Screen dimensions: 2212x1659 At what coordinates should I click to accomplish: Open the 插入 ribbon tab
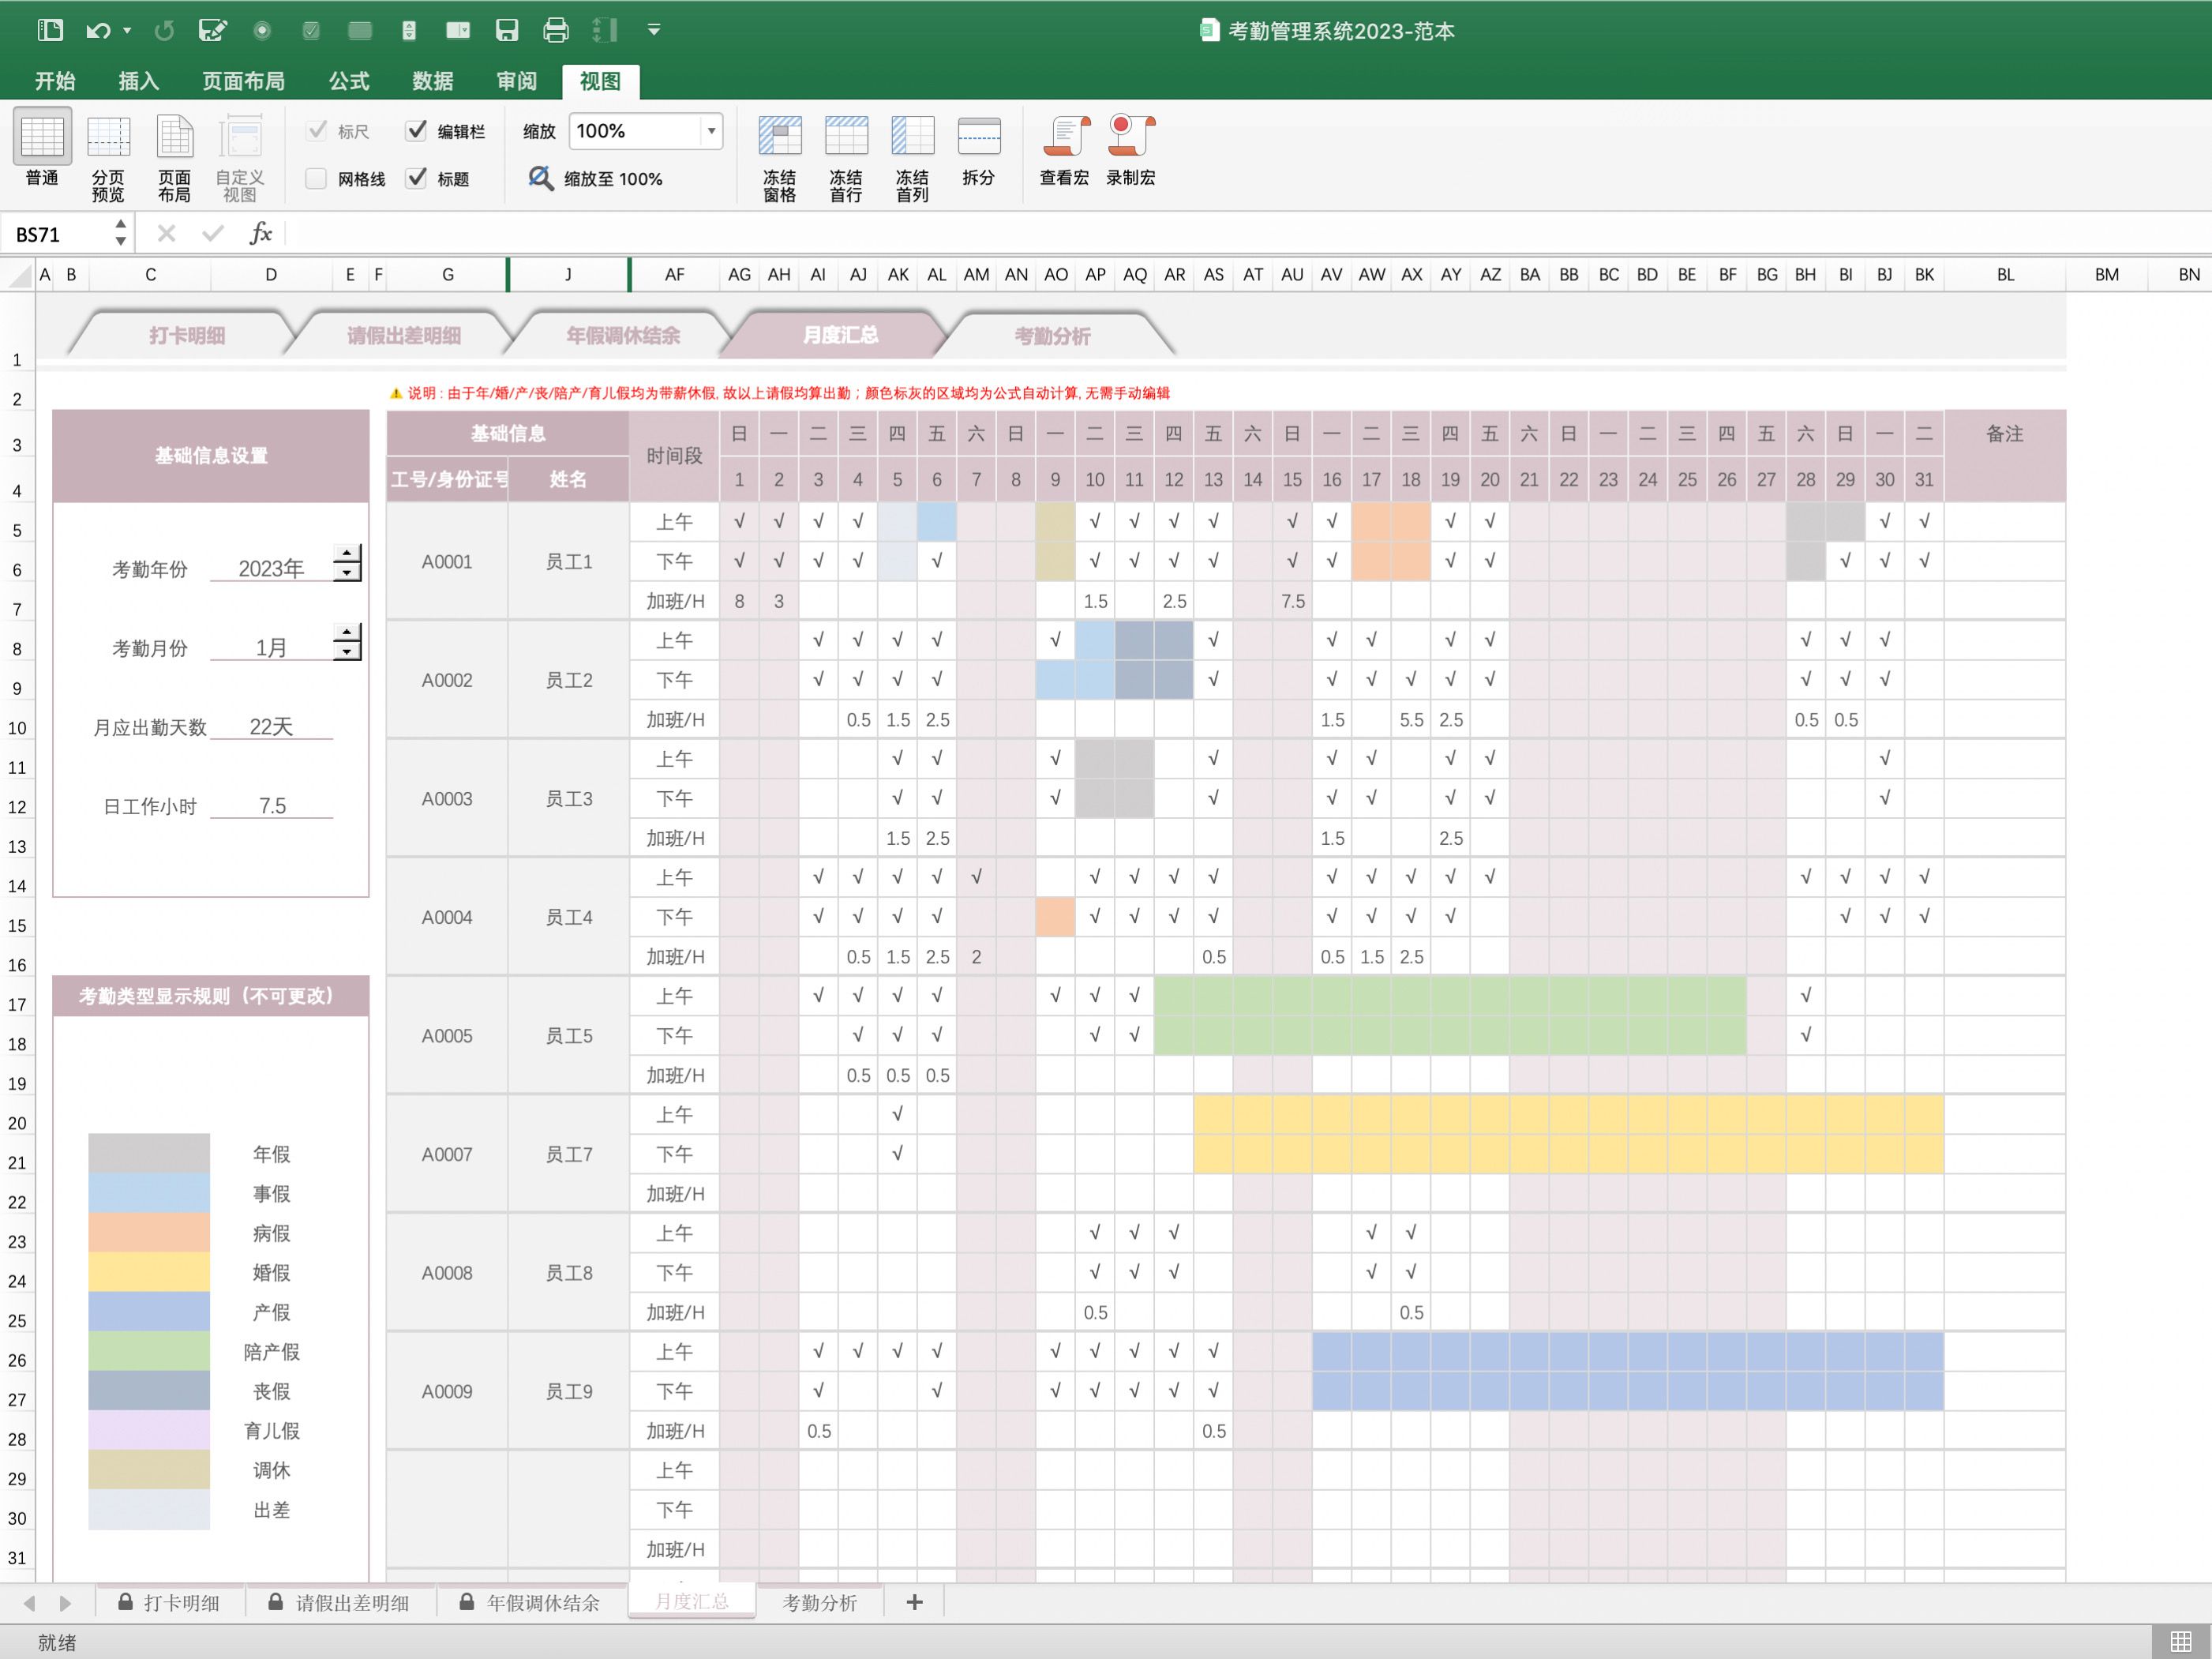click(x=138, y=81)
